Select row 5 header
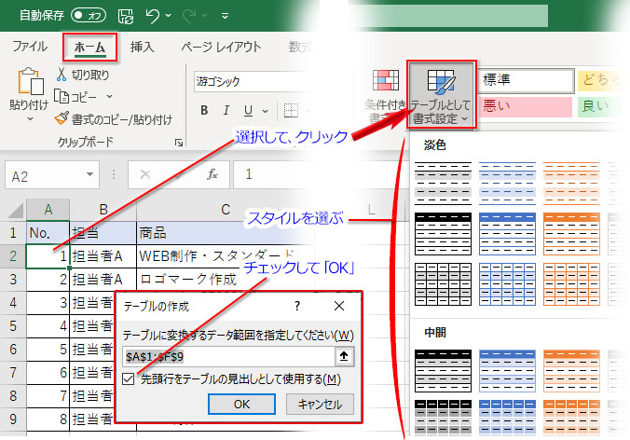 13,326
